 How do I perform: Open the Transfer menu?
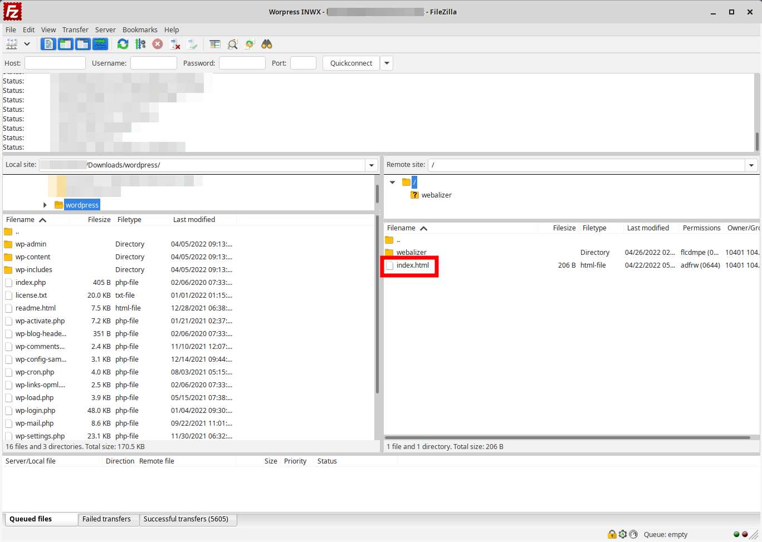point(75,29)
